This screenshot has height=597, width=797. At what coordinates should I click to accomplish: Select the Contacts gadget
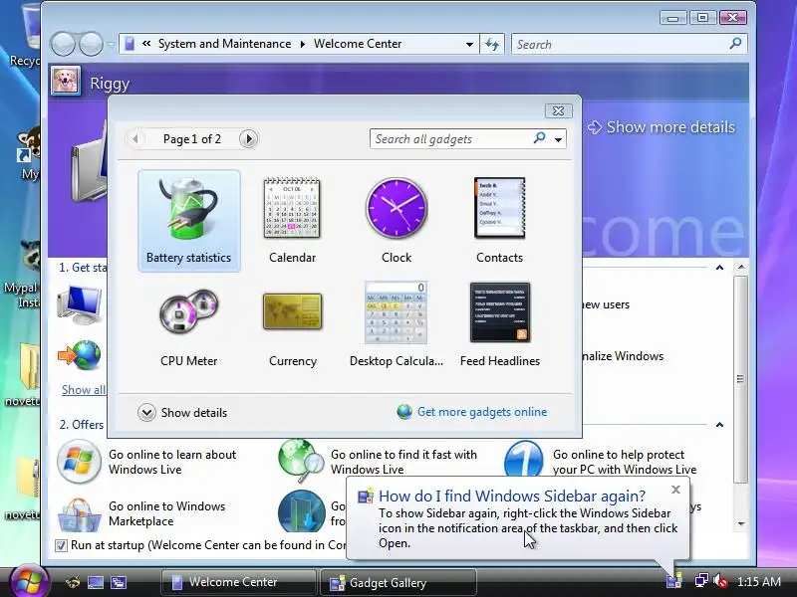point(499,221)
